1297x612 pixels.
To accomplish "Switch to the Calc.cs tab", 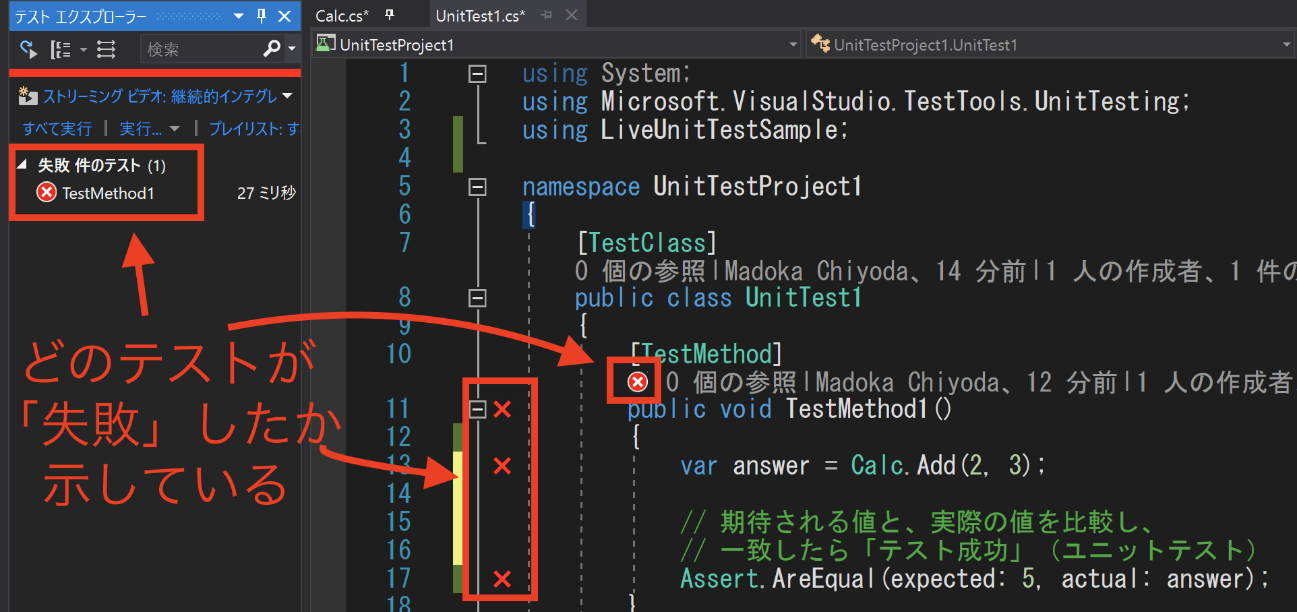I will 342,16.
